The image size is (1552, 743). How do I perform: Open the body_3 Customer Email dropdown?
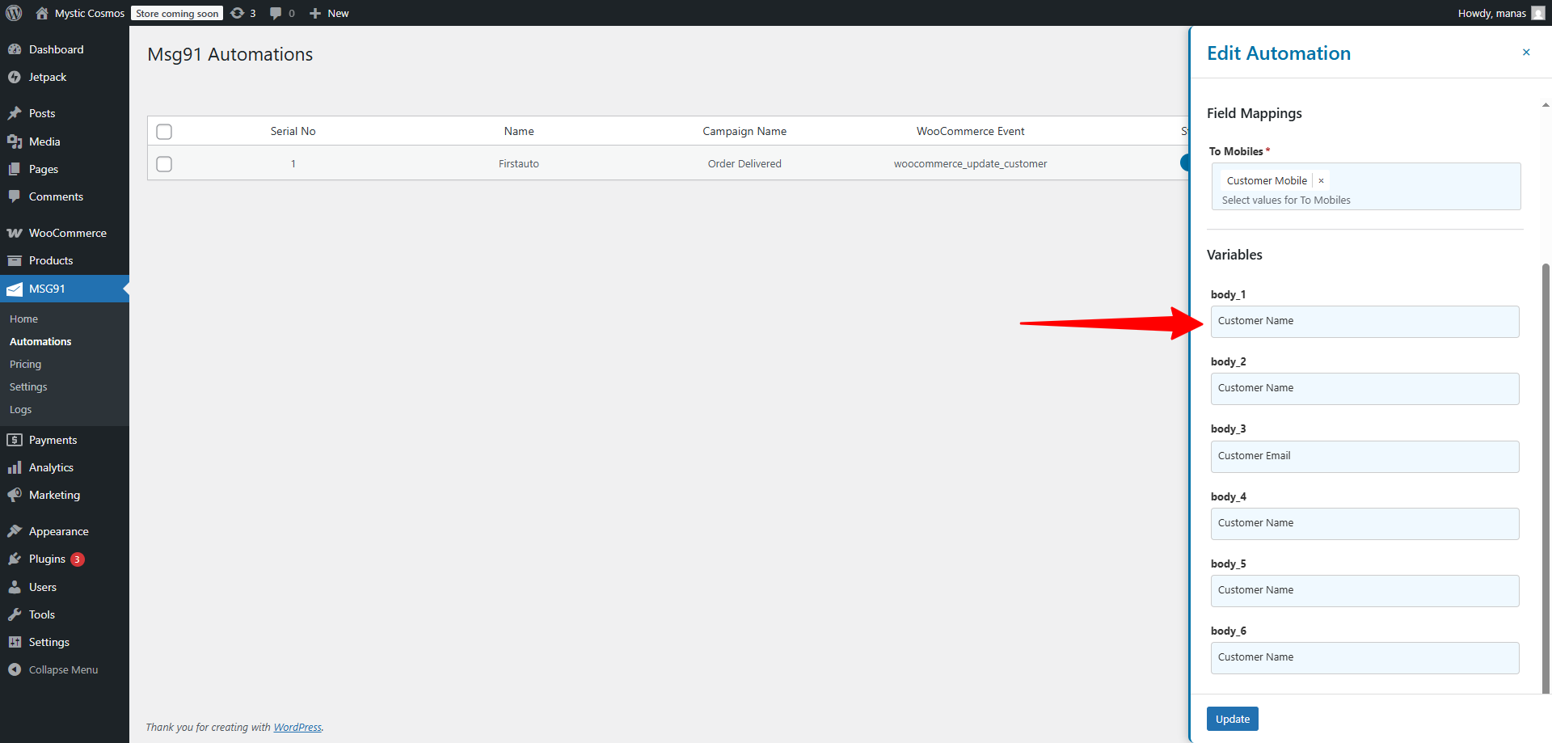[1364, 456]
